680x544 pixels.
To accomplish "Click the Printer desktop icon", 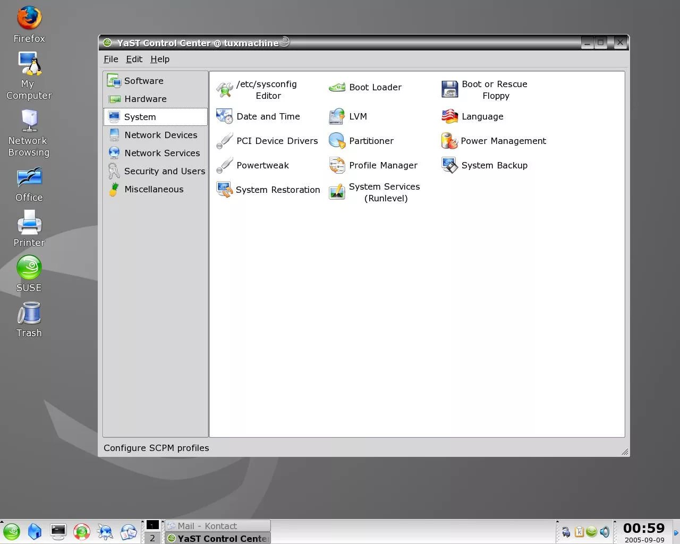I will 29,228.
